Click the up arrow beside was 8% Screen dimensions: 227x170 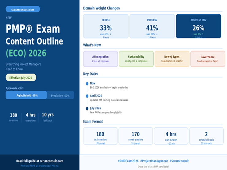click(x=203, y=34)
